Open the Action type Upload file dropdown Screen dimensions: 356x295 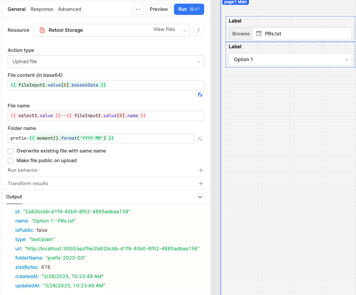106,62
